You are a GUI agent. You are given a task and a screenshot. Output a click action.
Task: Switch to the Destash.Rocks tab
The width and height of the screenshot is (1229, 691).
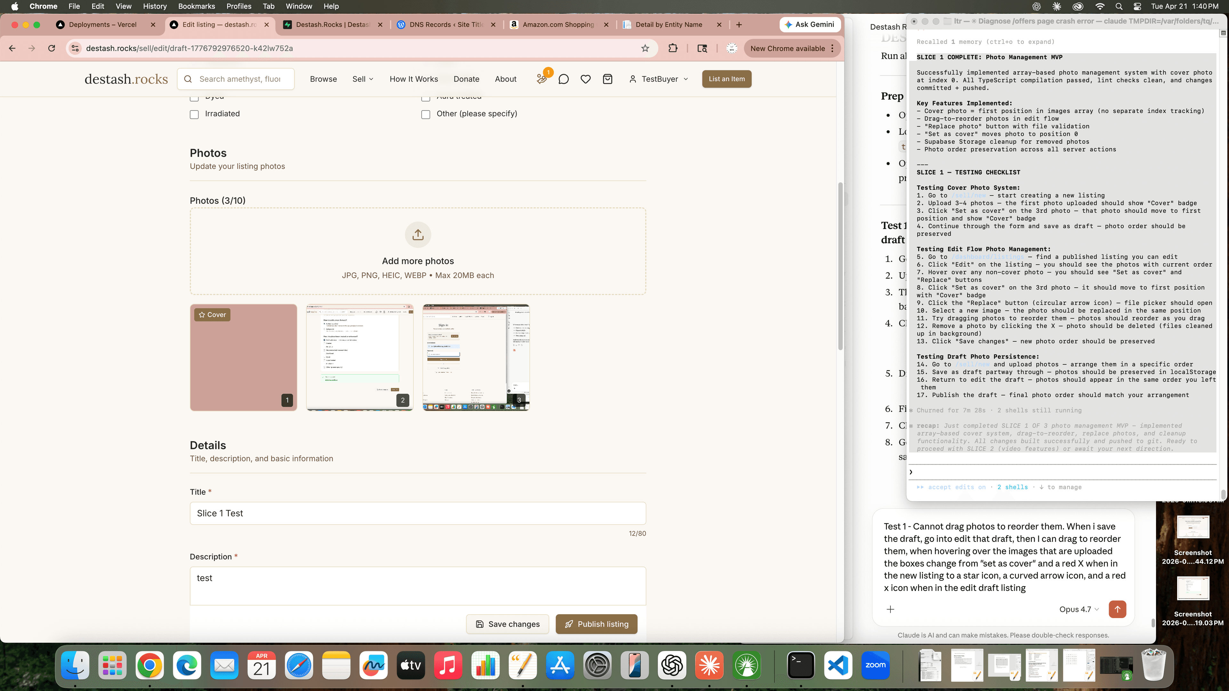(x=333, y=25)
